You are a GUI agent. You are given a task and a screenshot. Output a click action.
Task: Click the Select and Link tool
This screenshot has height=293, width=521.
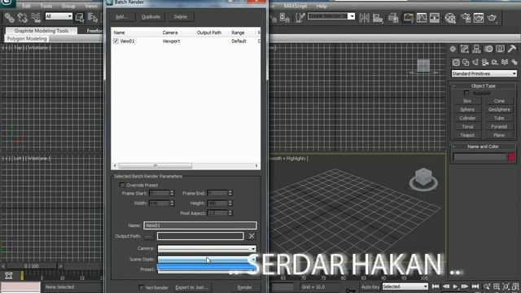9,18
